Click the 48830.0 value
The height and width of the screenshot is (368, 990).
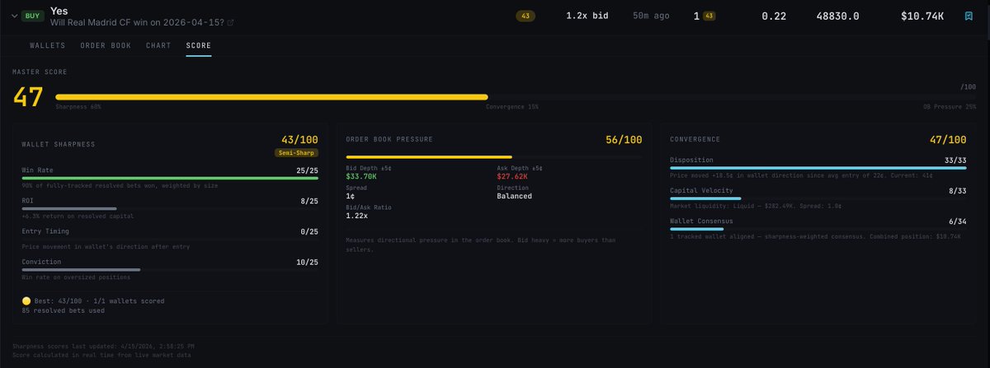837,16
